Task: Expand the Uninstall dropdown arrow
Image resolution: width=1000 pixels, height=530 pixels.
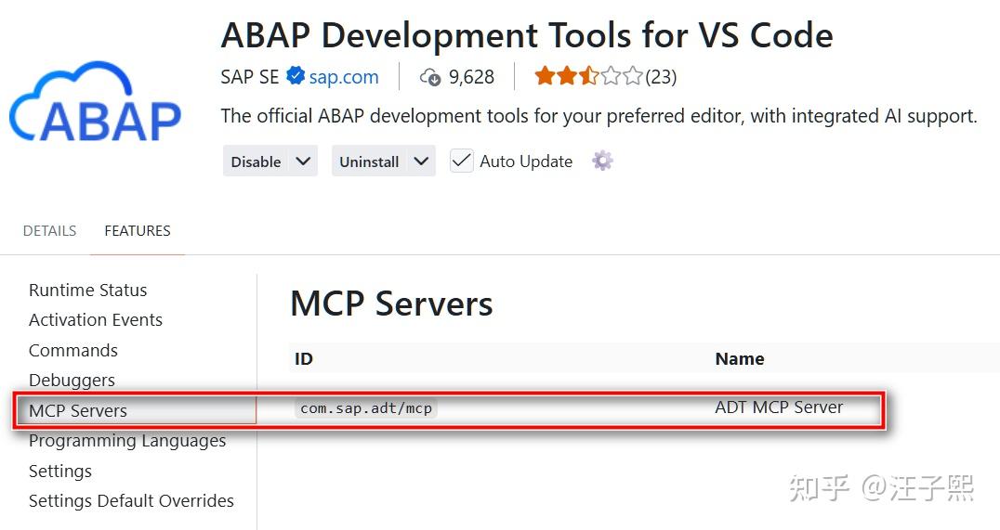Action: click(x=421, y=162)
